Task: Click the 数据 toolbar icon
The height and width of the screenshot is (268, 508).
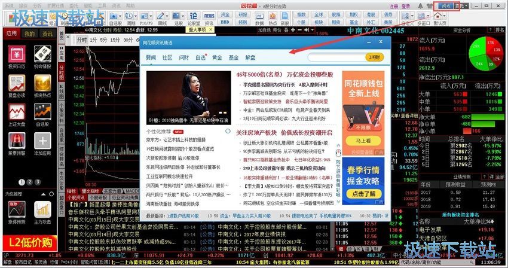Action: tap(259, 16)
